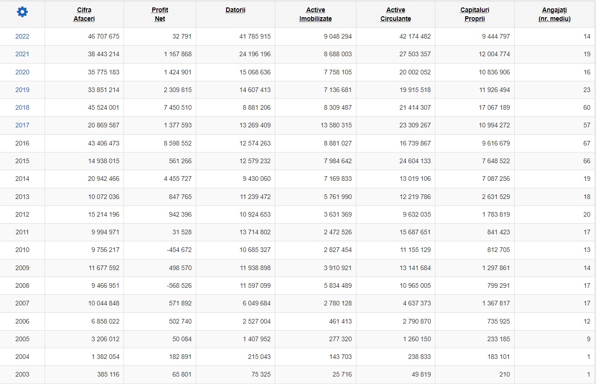Click current assets value 42 174 482
The width and height of the screenshot is (596, 384).
pyautogui.click(x=415, y=36)
